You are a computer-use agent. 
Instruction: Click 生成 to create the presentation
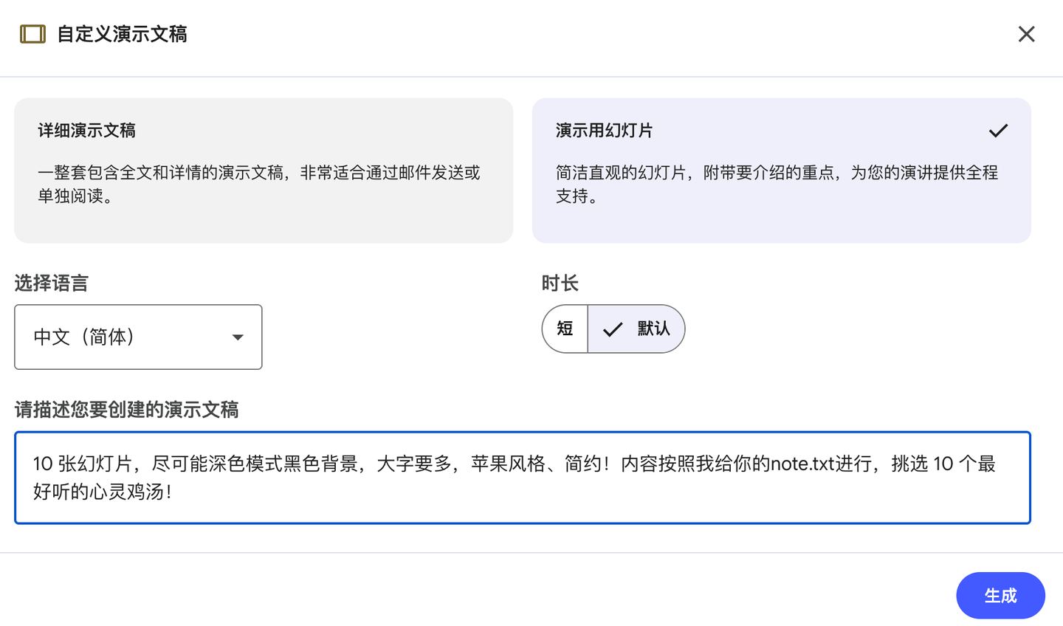tap(1000, 595)
